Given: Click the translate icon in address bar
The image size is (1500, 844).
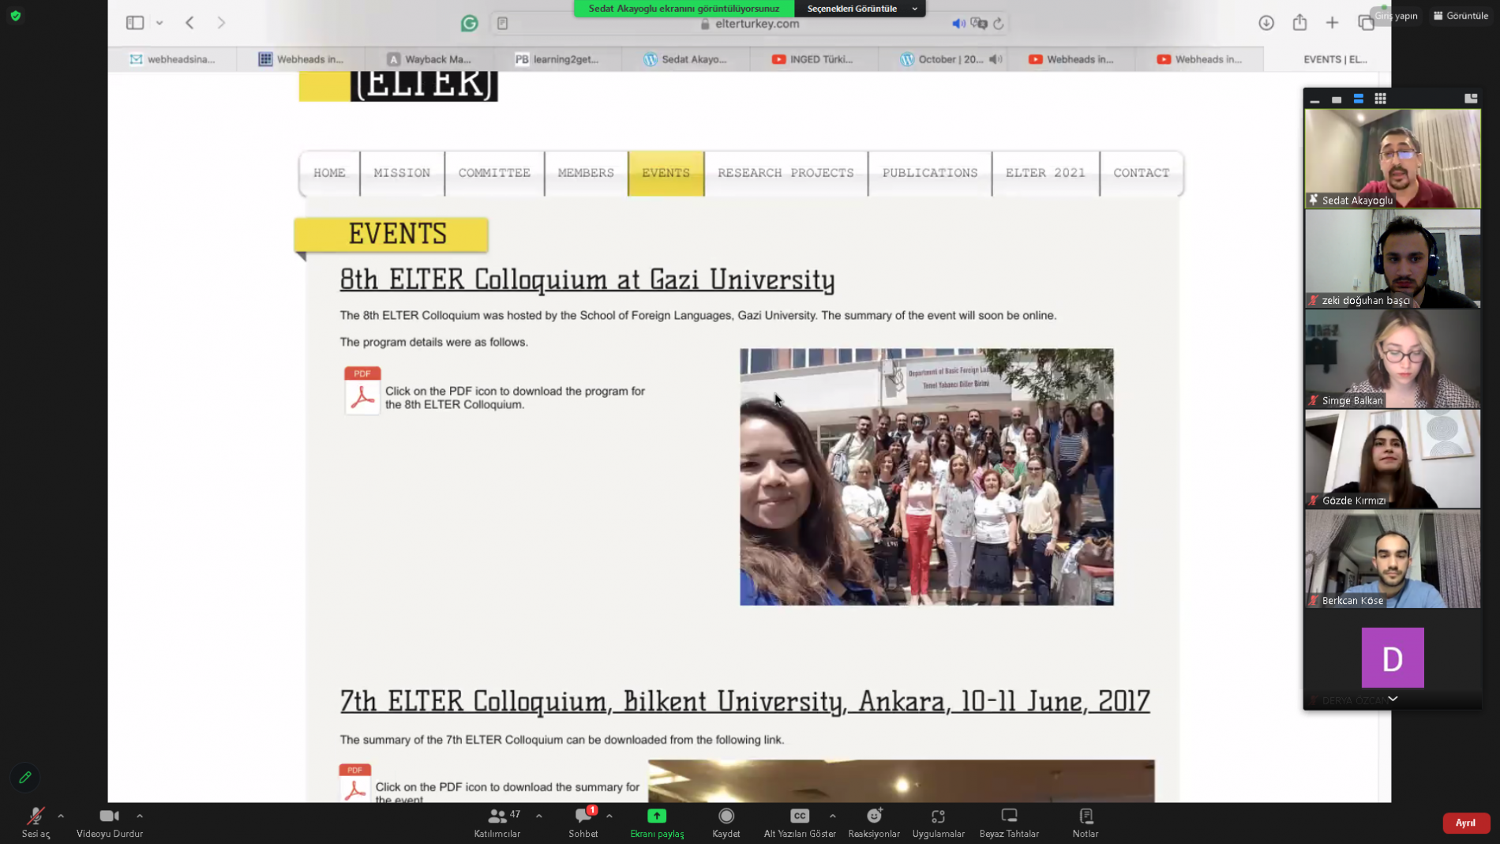Looking at the screenshot, I should (979, 24).
